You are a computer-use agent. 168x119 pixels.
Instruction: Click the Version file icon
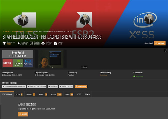coord(56,43)
